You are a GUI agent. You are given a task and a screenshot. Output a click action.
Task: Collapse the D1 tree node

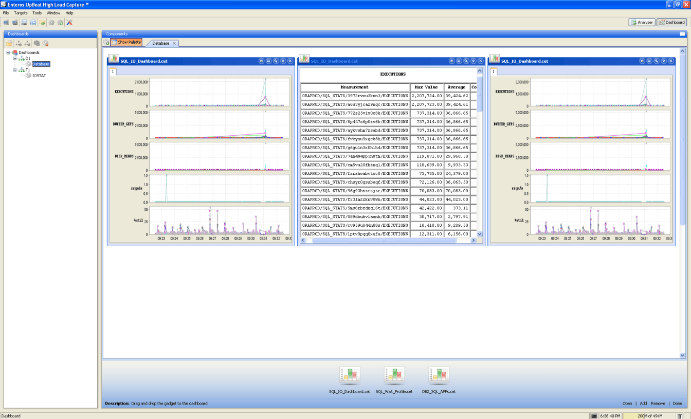click(x=15, y=58)
